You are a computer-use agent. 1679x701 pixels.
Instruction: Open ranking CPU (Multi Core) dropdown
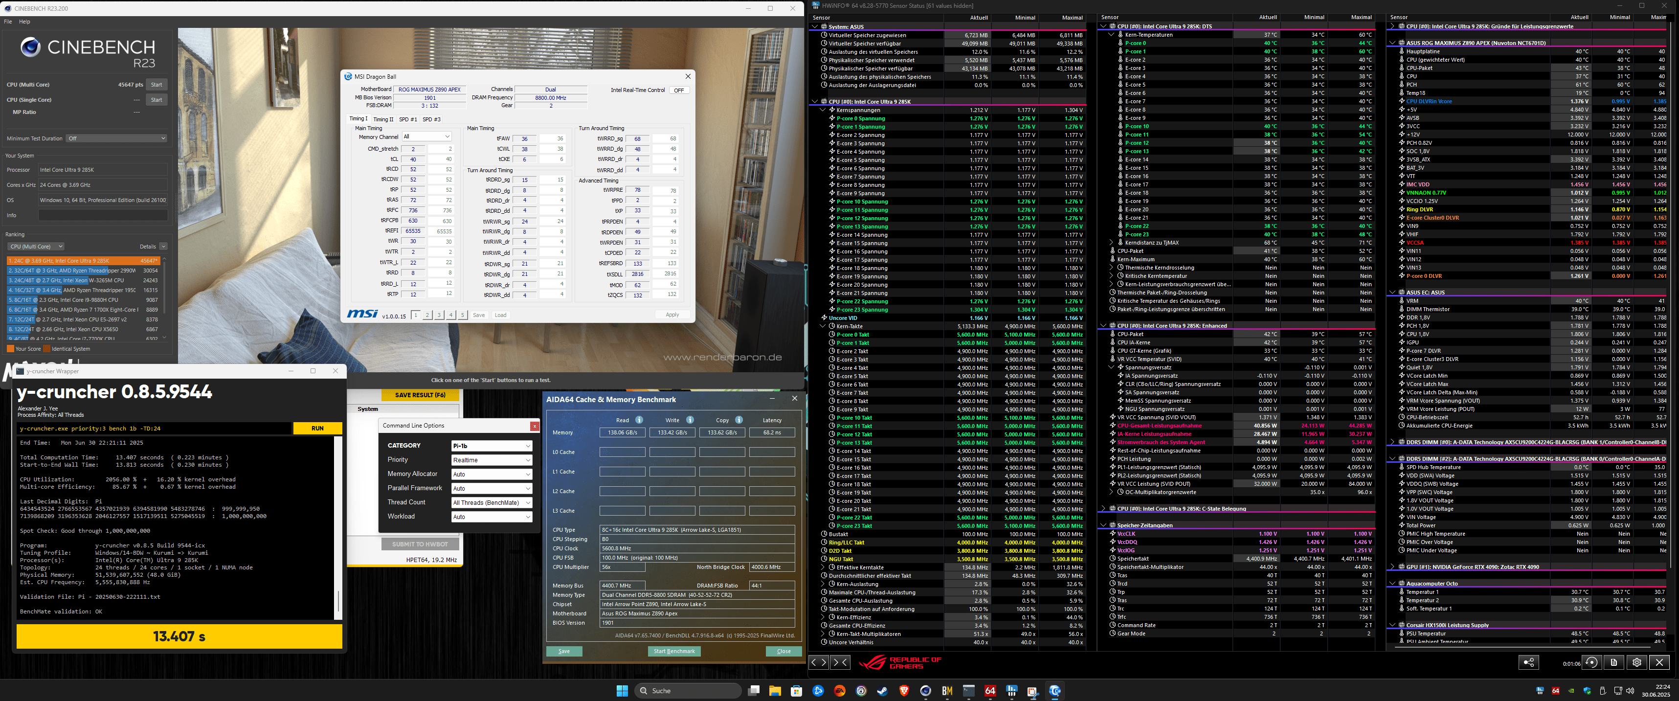click(x=36, y=247)
